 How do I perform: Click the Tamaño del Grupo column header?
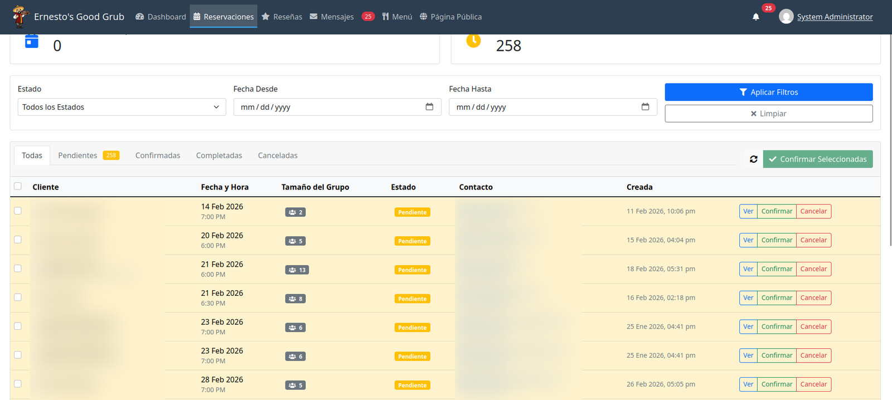pyautogui.click(x=315, y=187)
